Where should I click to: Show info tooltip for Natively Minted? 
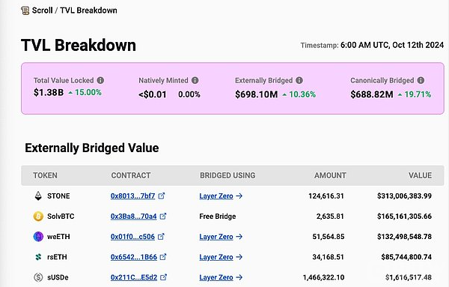[x=195, y=80]
